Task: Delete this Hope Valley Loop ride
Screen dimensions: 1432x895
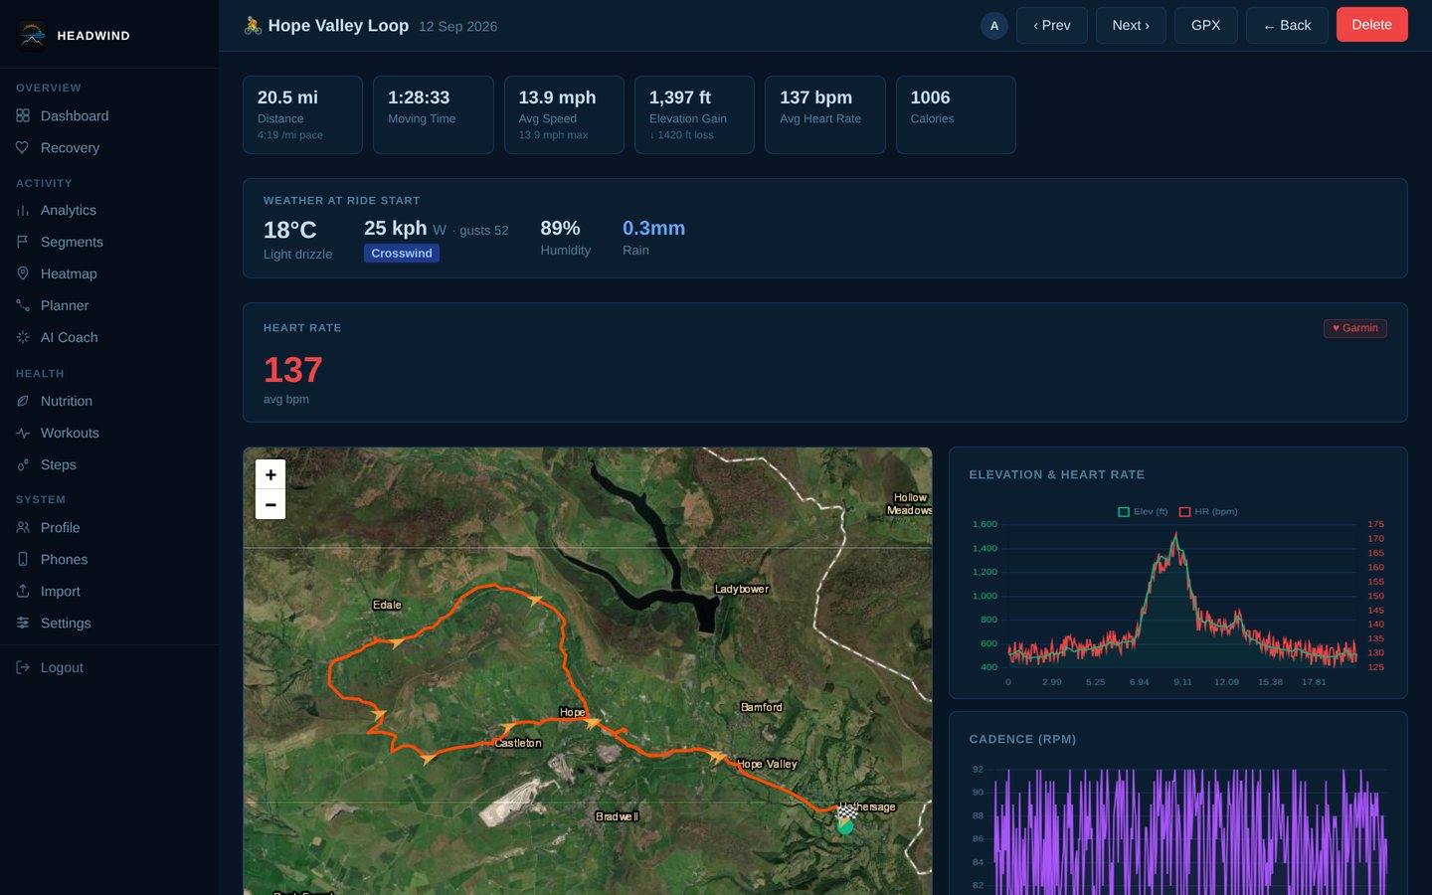Action: coord(1372,25)
